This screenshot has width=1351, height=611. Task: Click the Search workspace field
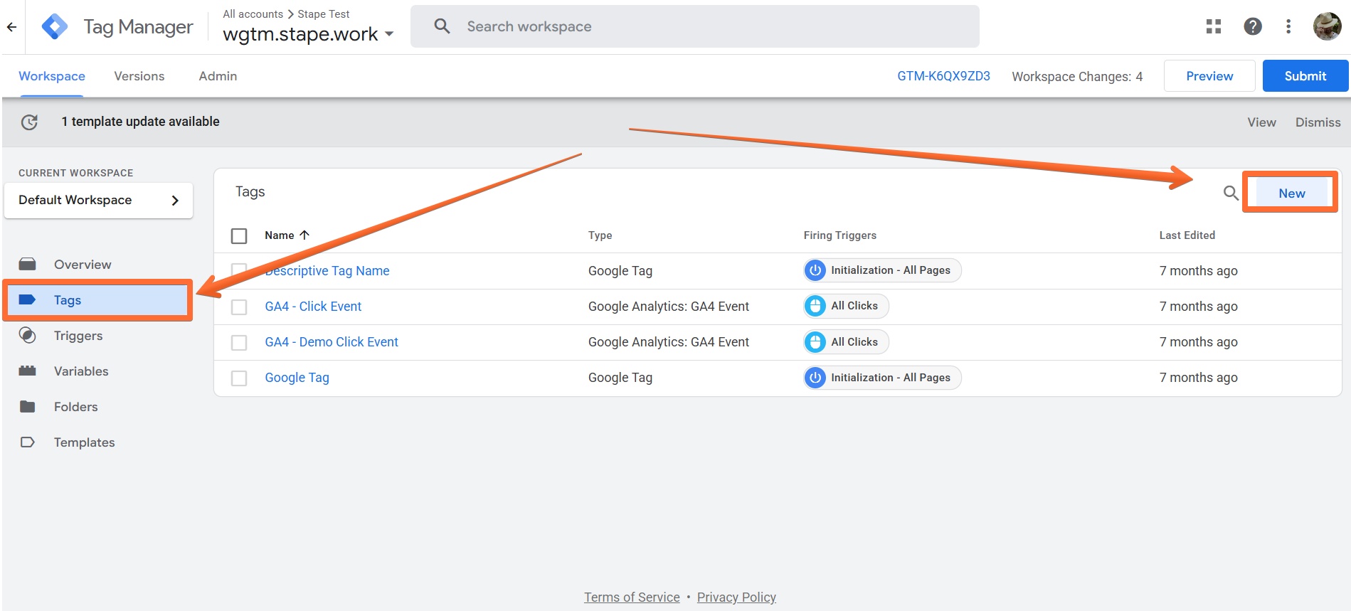click(x=695, y=26)
